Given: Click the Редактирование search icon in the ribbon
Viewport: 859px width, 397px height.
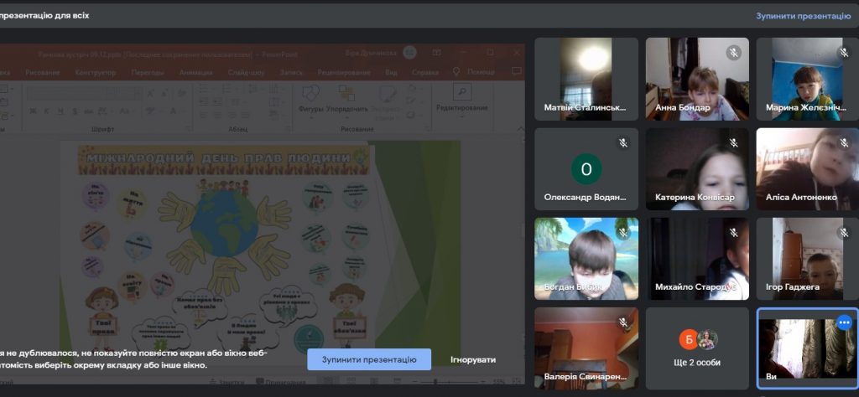Looking at the screenshot, I should (462, 92).
